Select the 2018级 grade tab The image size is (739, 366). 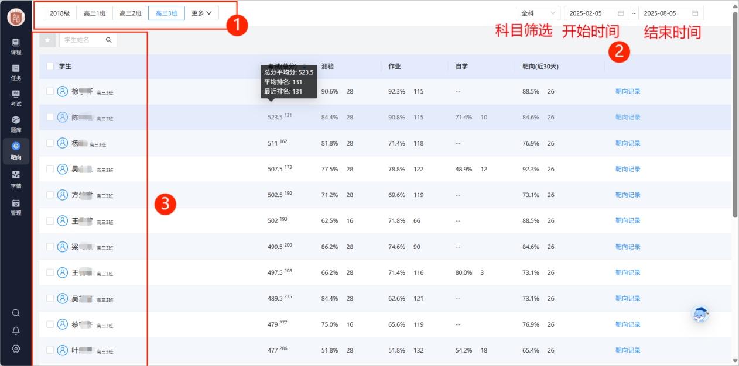tap(60, 13)
